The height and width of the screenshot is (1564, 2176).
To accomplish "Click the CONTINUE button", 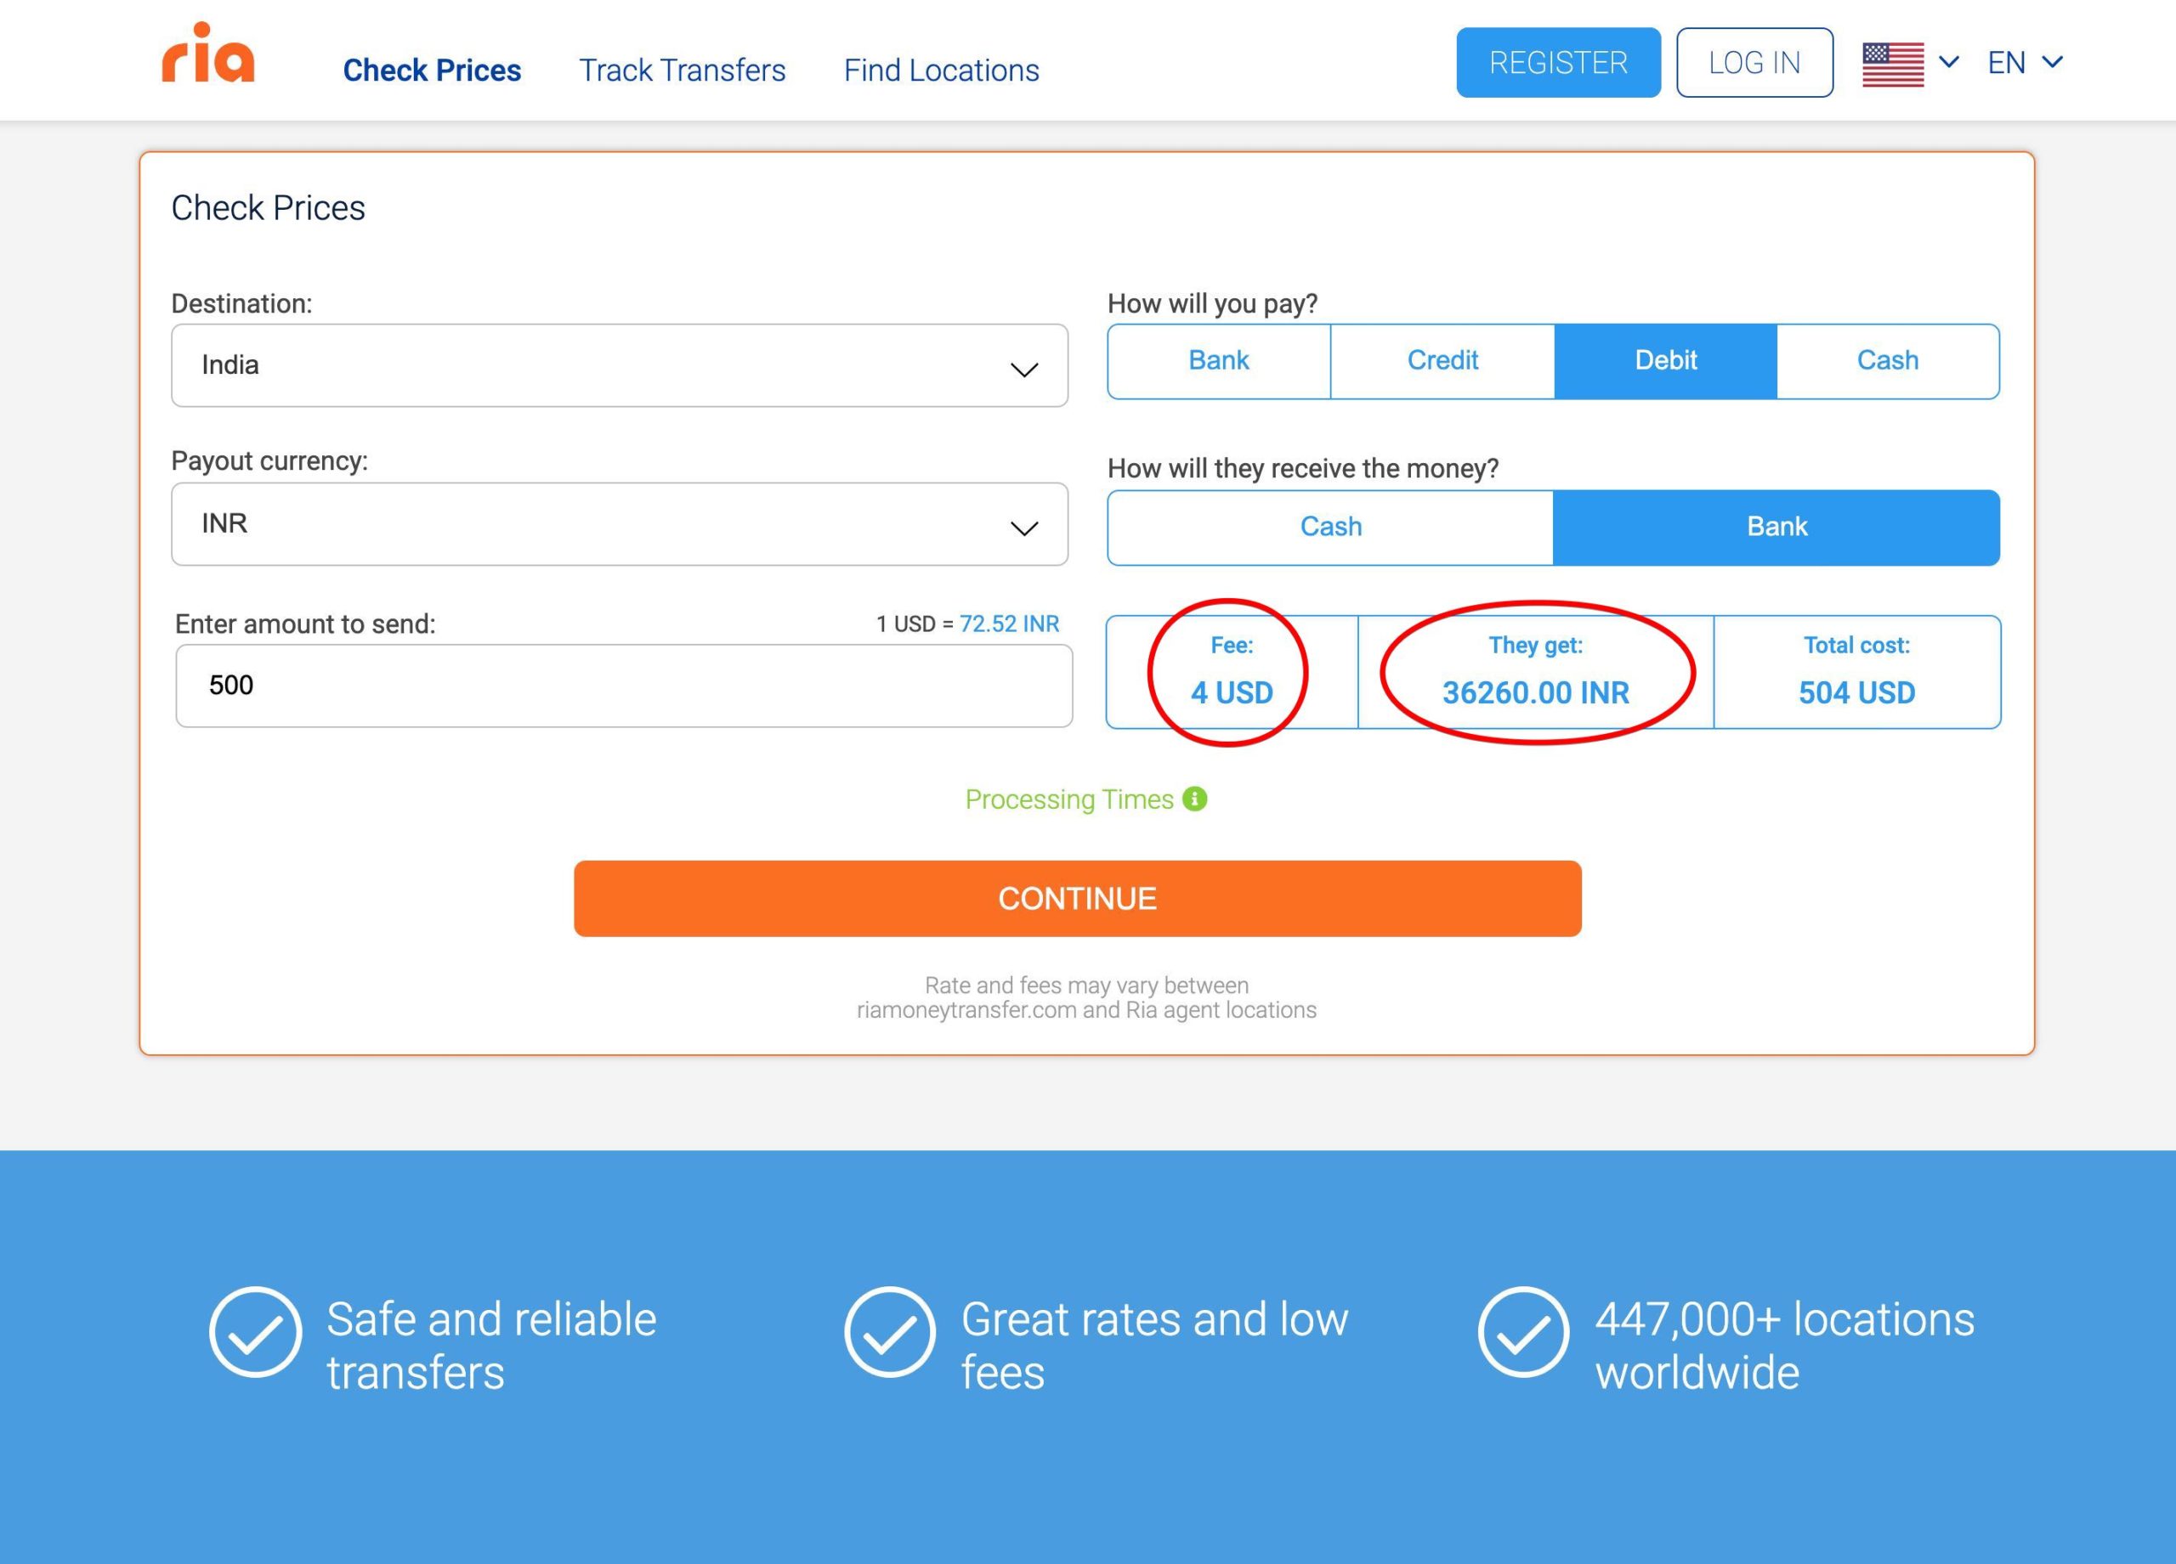I will pos(1078,897).
